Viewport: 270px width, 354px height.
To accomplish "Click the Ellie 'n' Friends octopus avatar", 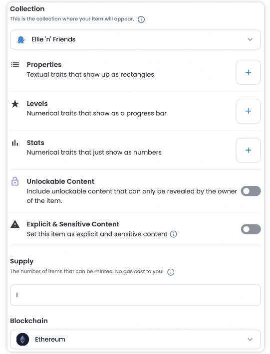I will click(21, 40).
